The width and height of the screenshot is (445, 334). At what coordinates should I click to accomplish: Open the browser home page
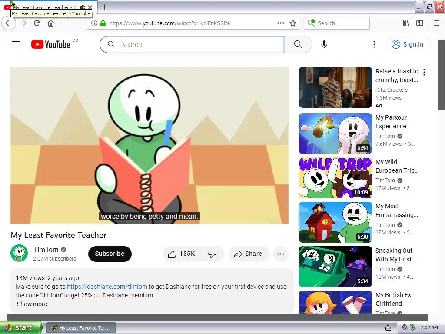point(51,23)
